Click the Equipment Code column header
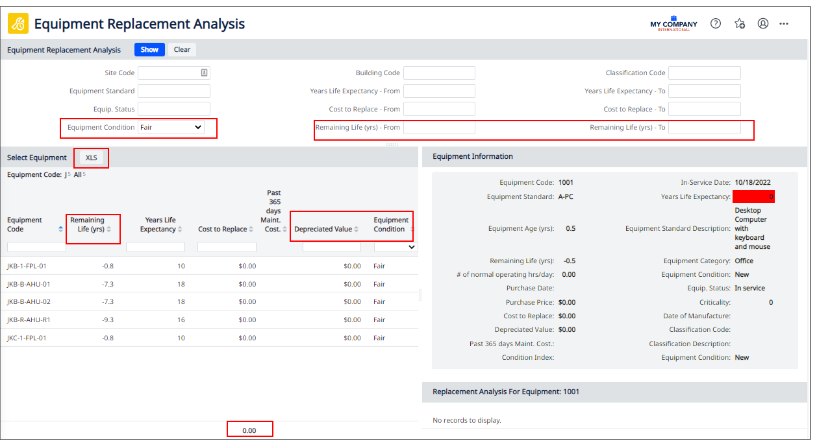This screenshot has width=817, height=446. [x=25, y=224]
